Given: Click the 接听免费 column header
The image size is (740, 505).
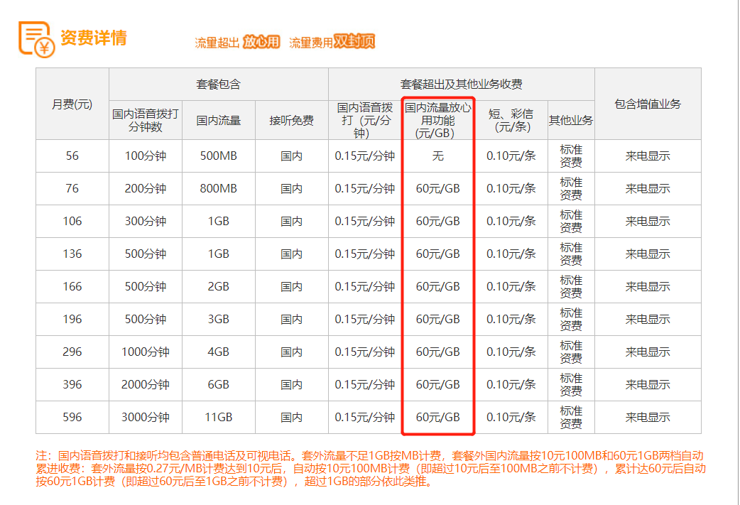Looking at the screenshot, I should (x=292, y=120).
